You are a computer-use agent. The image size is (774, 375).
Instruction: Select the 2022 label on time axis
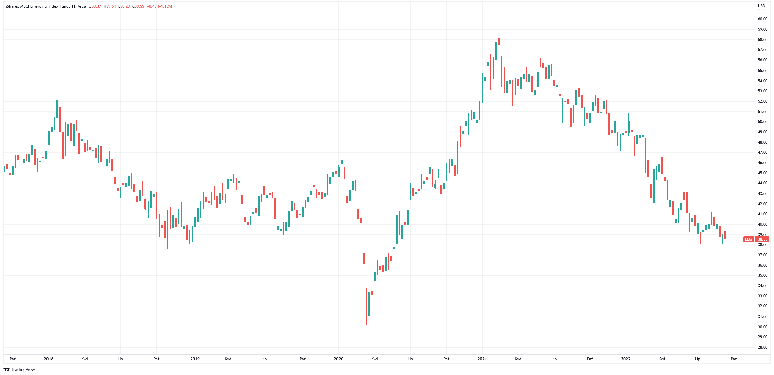pos(625,359)
